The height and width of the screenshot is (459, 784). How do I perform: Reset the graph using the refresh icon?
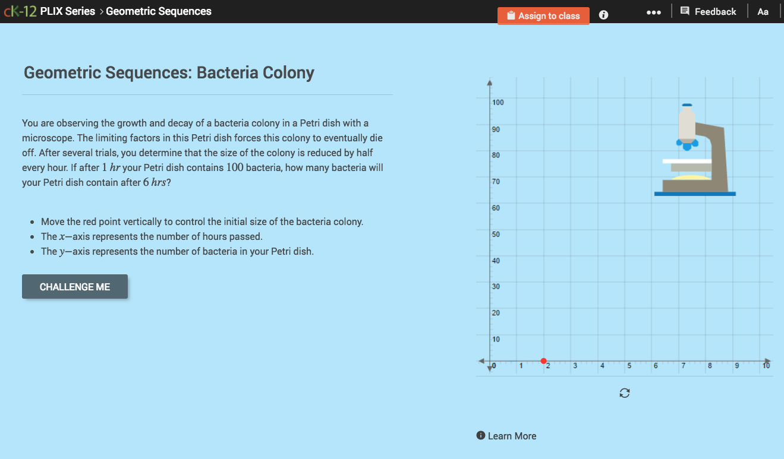click(624, 392)
